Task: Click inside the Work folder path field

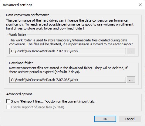Action: [68, 51]
